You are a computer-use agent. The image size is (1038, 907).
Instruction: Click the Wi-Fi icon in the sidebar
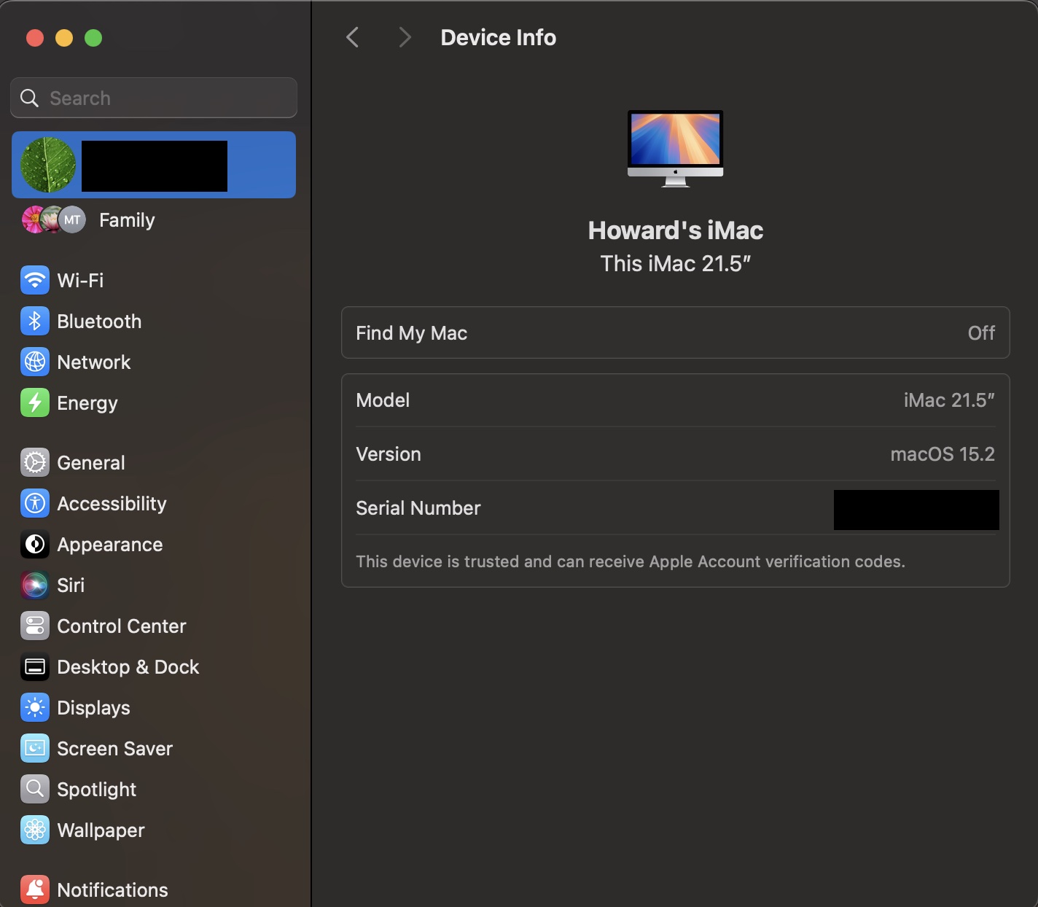[35, 280]
